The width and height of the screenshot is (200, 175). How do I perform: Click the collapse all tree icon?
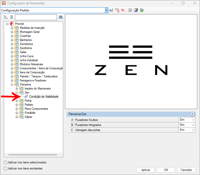(x=12, y=17)
